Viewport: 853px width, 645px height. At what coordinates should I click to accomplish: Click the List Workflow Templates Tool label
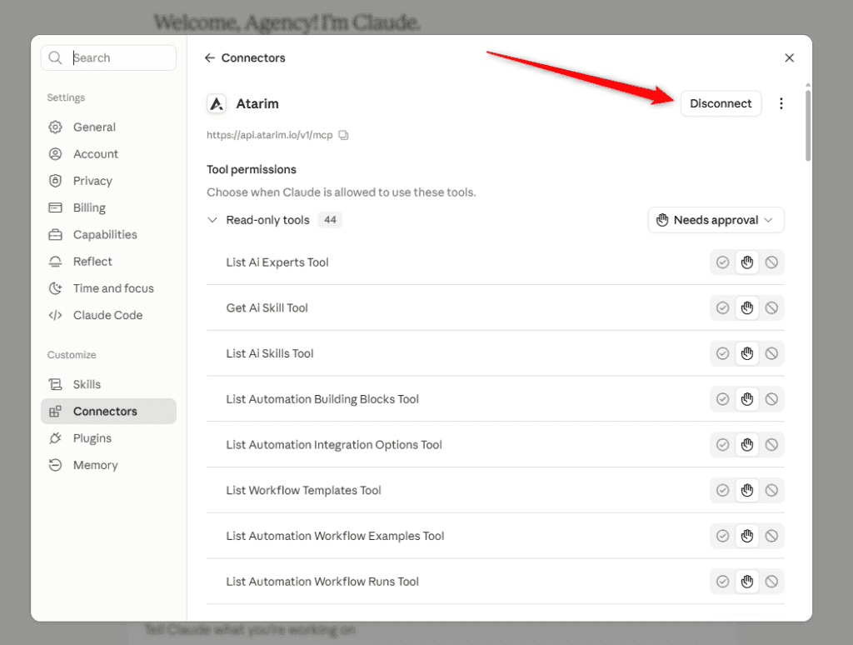303,491
